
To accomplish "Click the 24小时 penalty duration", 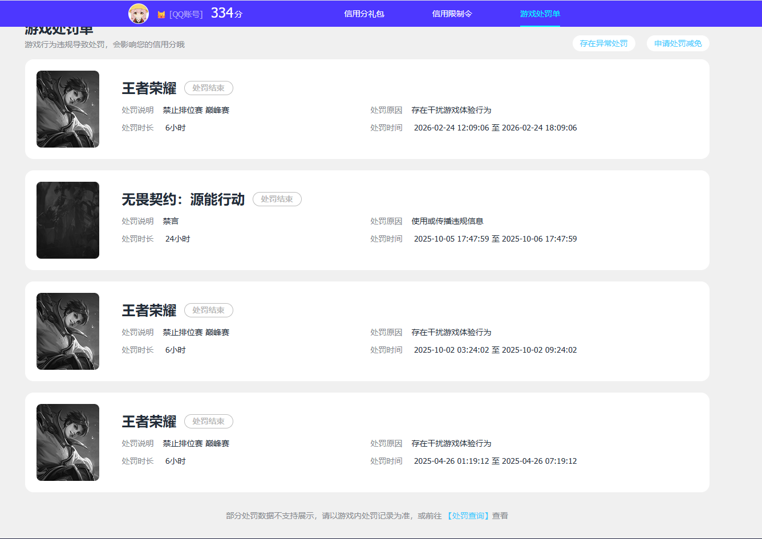I will [178, 239].
